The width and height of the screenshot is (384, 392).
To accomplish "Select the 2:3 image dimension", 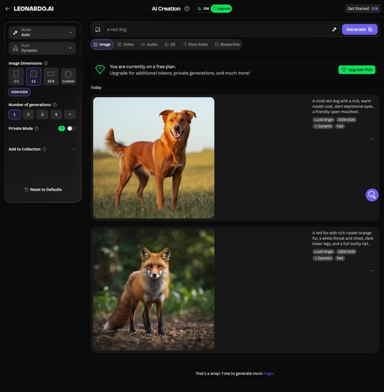I will coord(16,76).
